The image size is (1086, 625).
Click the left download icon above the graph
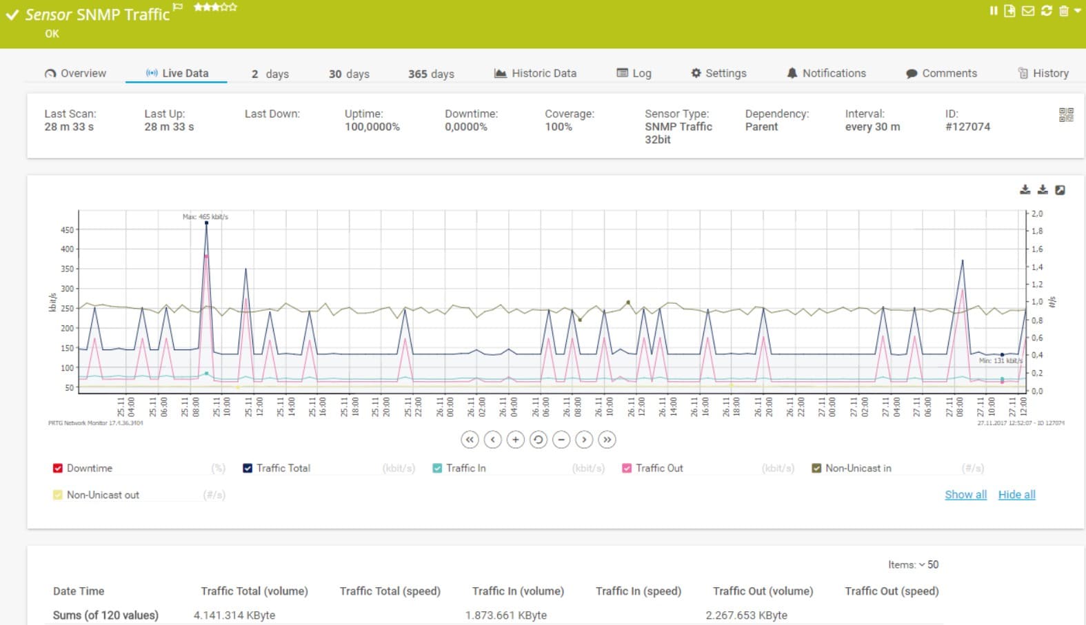tap(1025, 189)
